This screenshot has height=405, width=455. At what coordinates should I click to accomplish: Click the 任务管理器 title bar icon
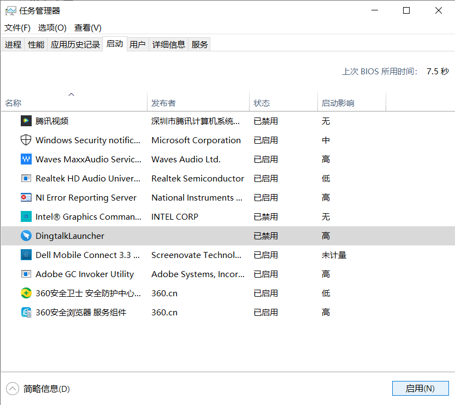click(11, 11)
